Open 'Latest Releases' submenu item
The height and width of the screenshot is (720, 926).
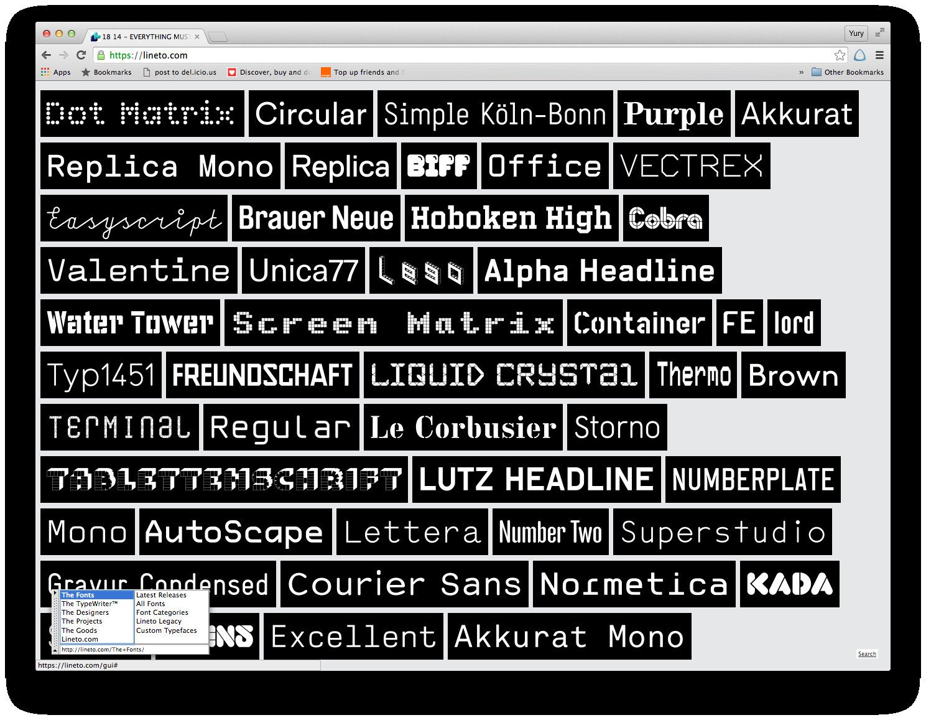tap(171, 595)
